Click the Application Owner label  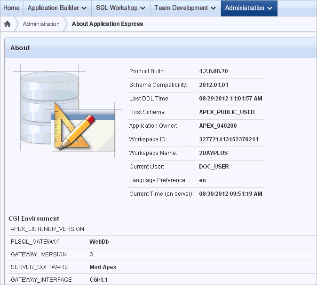(153, 126)
